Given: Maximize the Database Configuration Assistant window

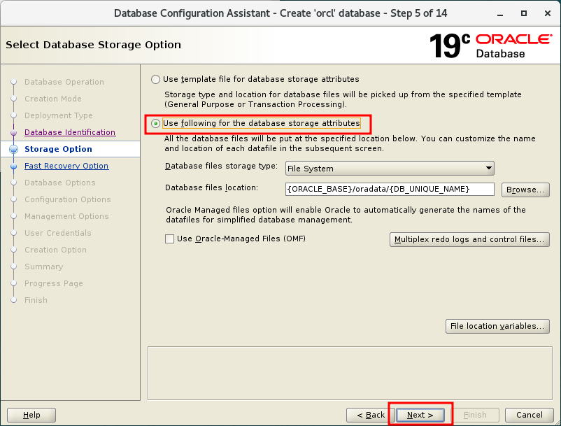Looking at the screenshot, I should click(524, 13).
